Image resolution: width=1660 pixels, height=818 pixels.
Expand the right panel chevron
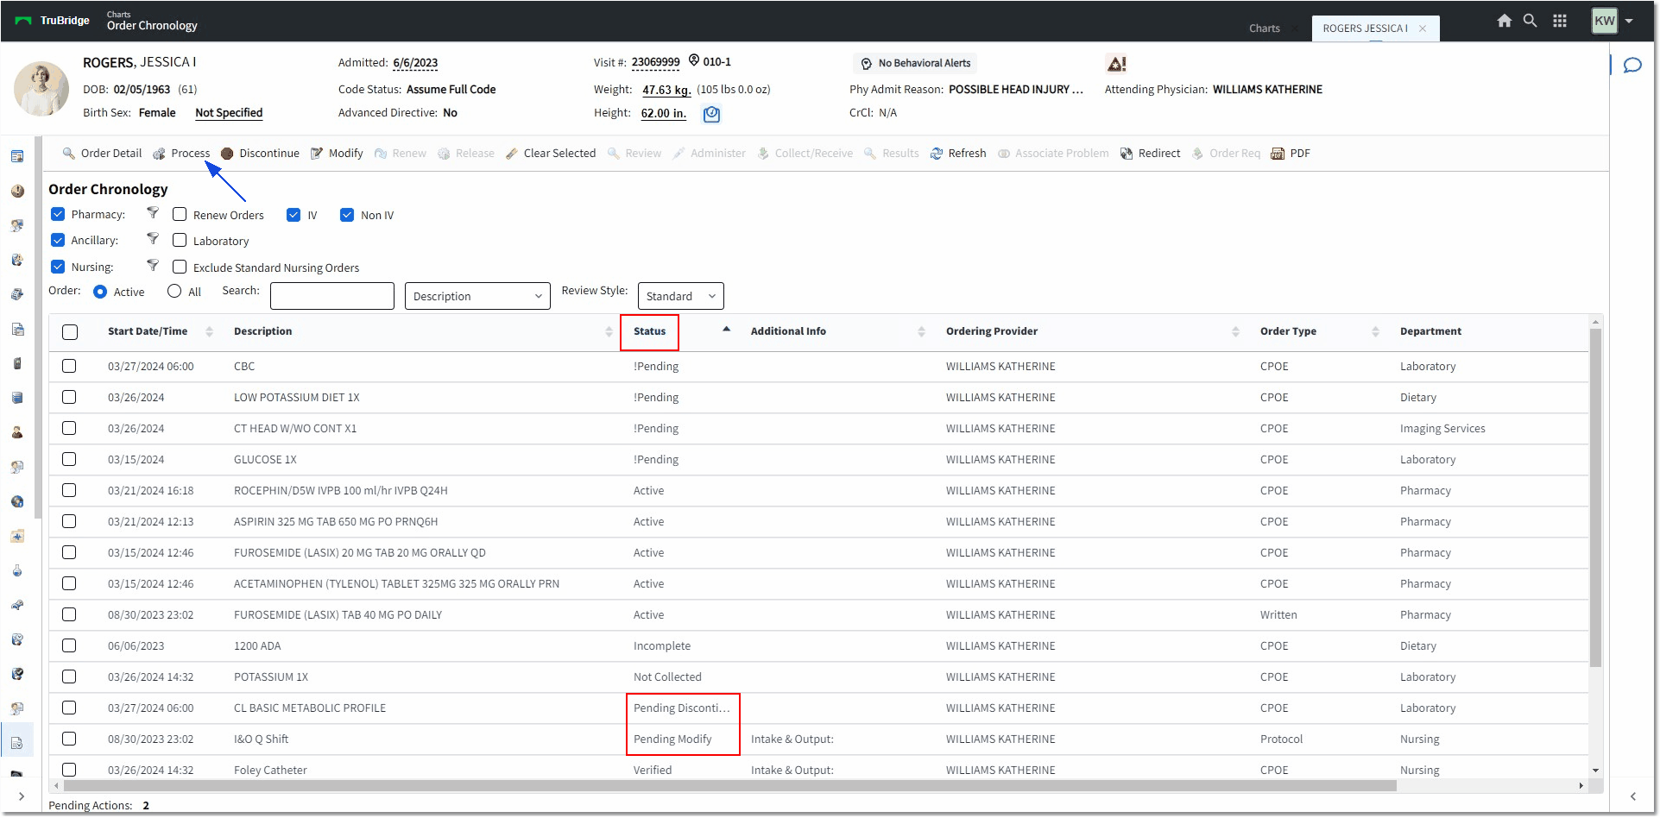click(1632, 796)
